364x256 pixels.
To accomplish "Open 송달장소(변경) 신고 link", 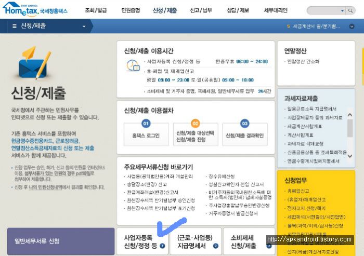I will [x=147, y=184].
